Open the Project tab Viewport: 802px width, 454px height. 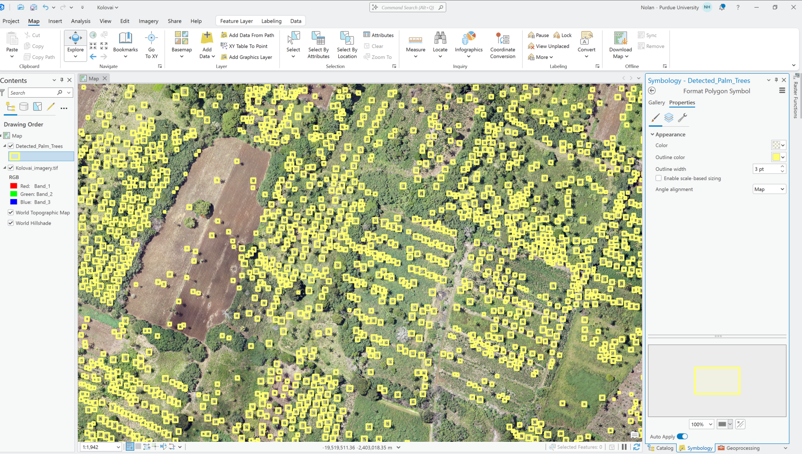point(11,21)
